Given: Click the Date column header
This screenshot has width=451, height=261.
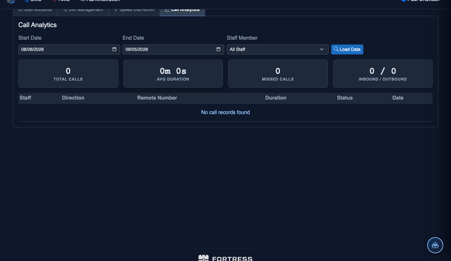Looking at the screenshot, I should click(398, 98).
